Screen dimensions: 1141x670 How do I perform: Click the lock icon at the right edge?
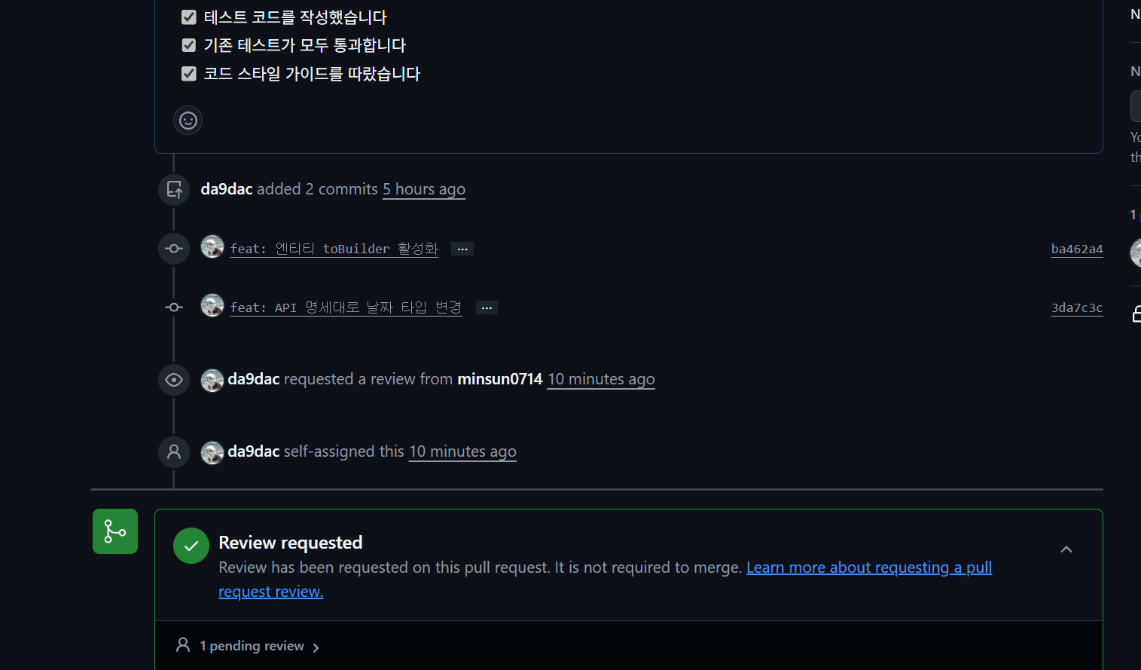click(x=1136, y=314)
